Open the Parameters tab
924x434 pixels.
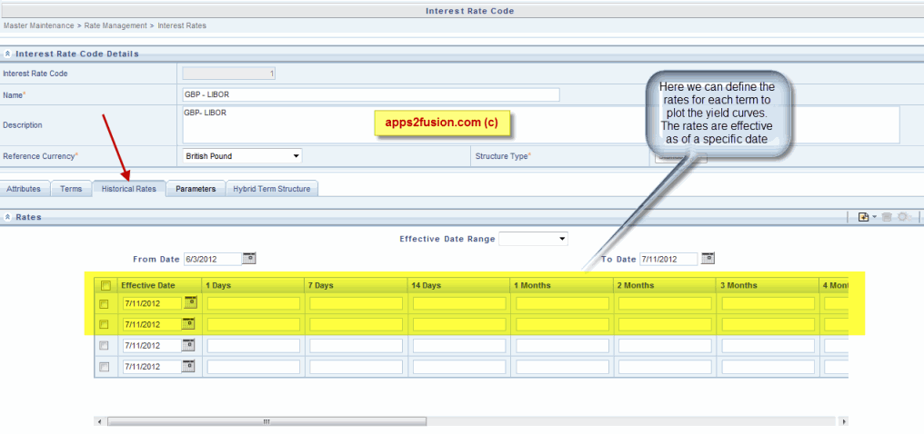pos(196,189)
